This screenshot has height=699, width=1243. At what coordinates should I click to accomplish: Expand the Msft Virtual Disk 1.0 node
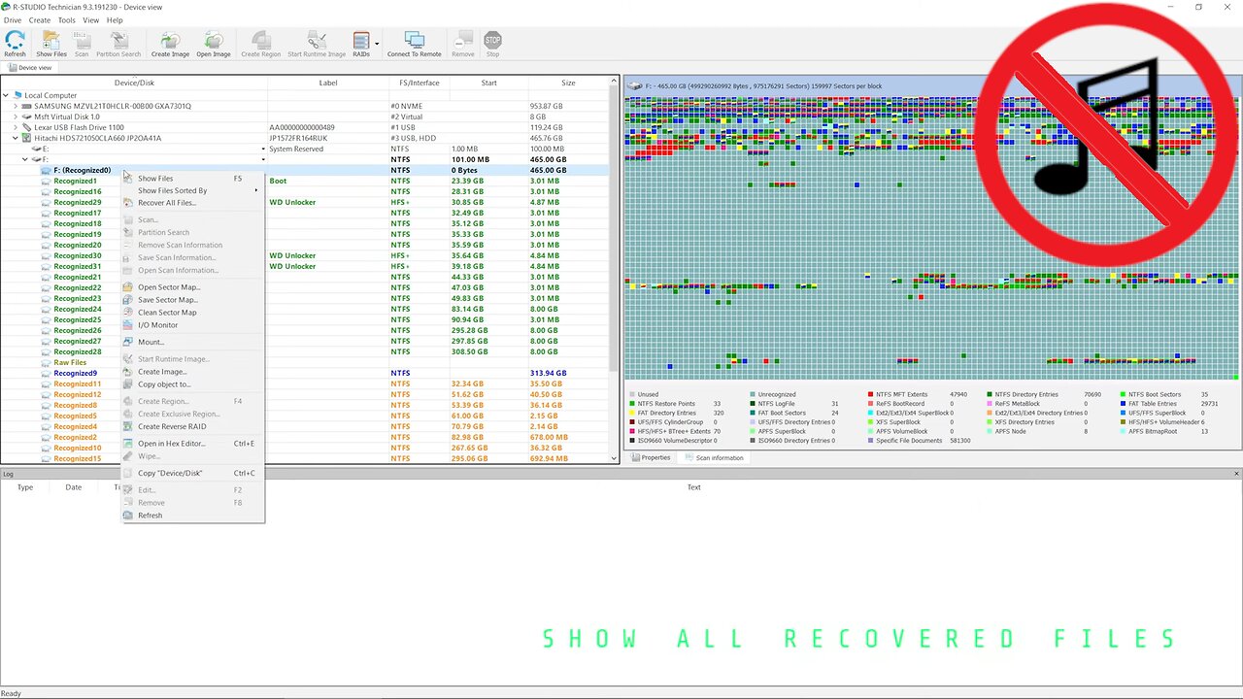coord(16,116)
